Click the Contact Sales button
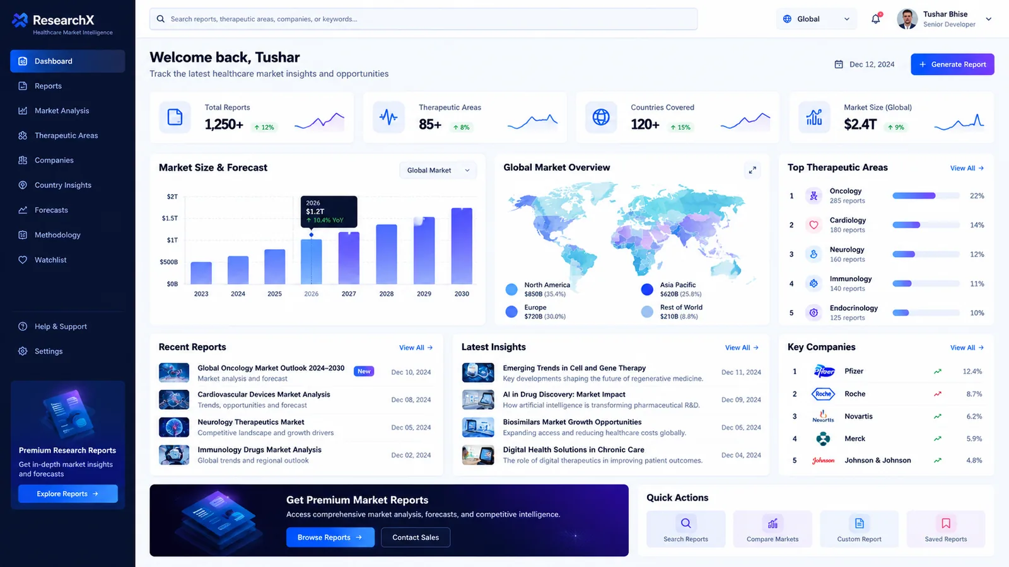Screen dimensions: 1009x567 coord(416,537)
